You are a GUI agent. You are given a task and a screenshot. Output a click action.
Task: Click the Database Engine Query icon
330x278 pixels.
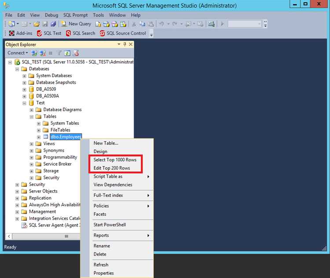(x=98, y=24)
